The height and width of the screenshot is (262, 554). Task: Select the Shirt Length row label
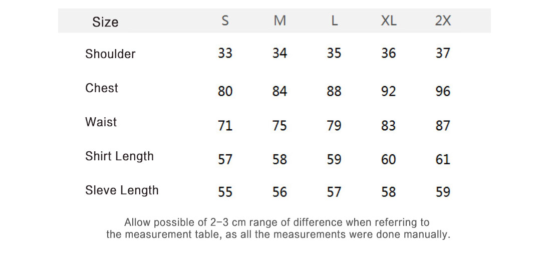[119, 156]
